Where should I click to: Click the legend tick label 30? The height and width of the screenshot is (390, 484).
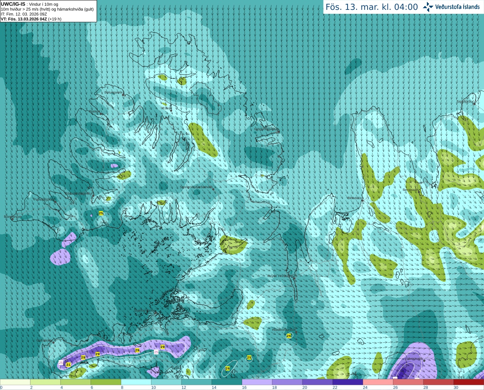tap(456, 387)
